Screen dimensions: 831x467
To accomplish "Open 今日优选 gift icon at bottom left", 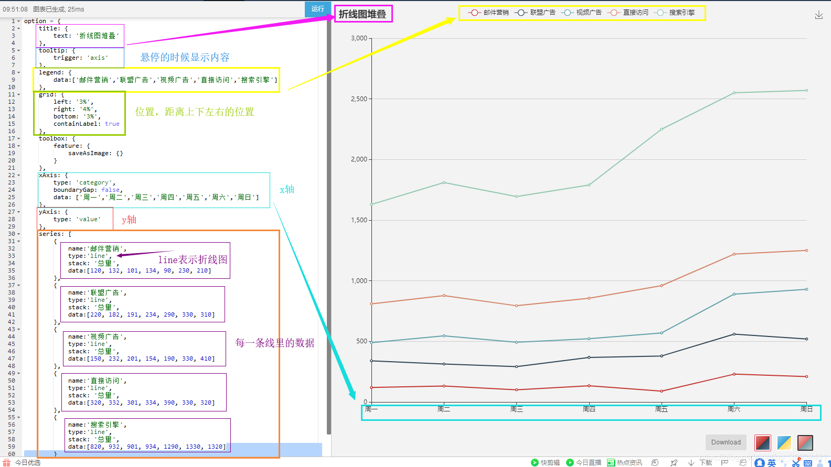I will pos(6,462).
